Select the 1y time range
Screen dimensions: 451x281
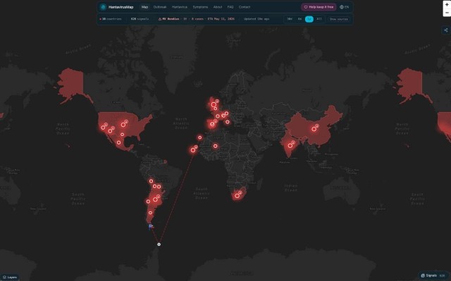pos(309,19)
